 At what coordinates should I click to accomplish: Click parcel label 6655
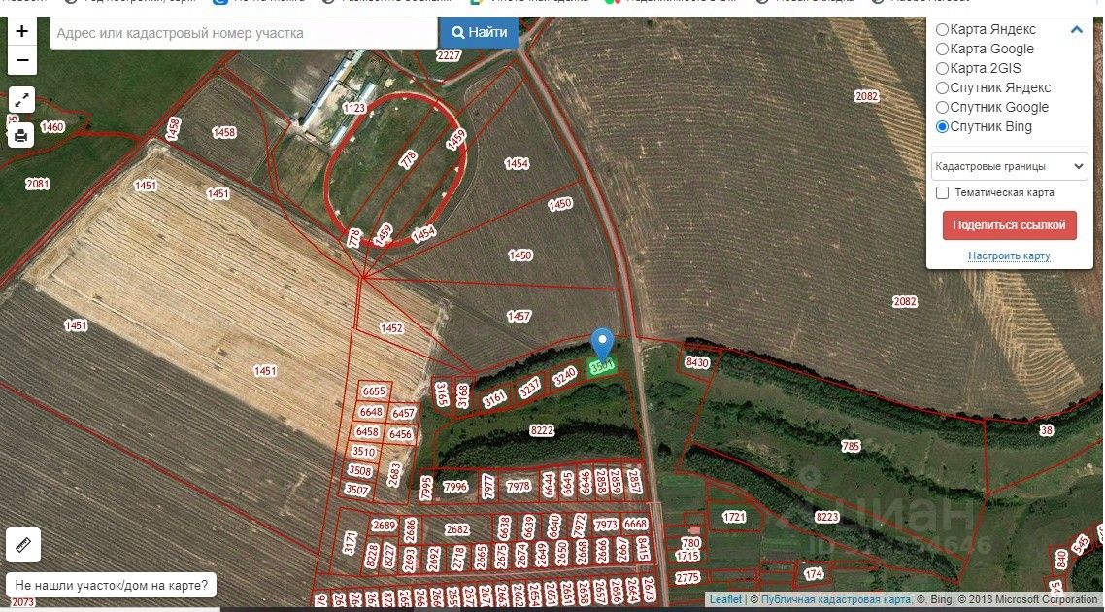pos(374,391)
